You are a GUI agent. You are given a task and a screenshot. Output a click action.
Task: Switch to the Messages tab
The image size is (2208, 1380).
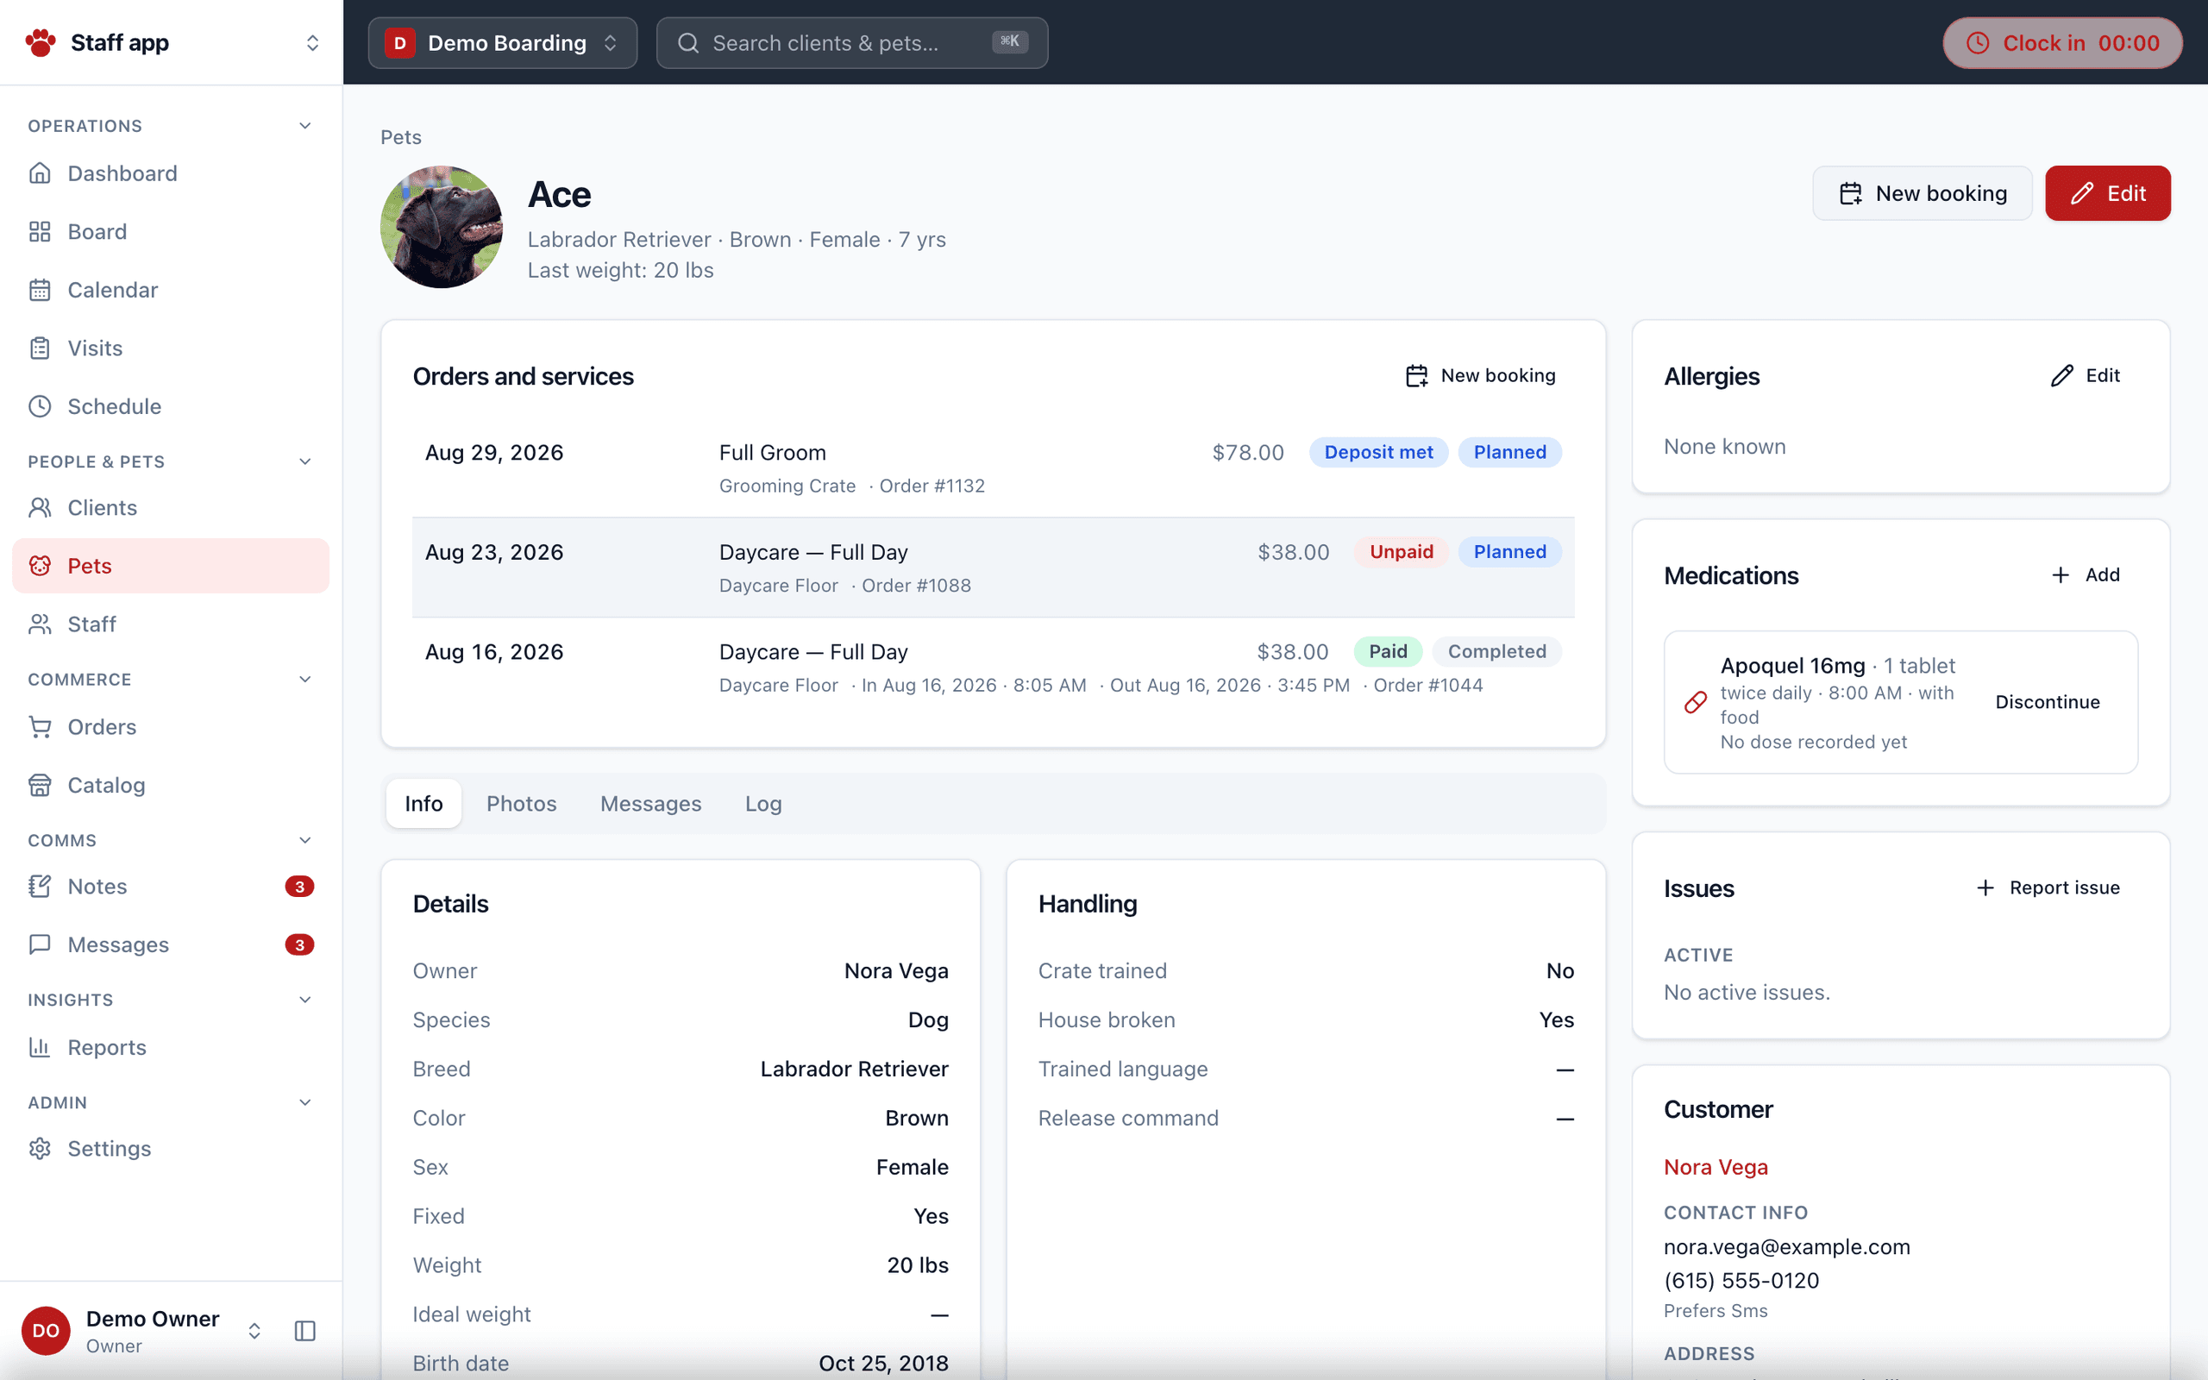(650, 803)
